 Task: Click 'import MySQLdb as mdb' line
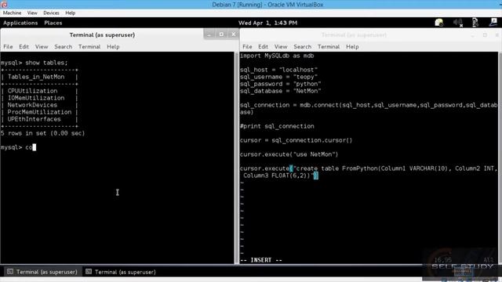pos(277,56)
